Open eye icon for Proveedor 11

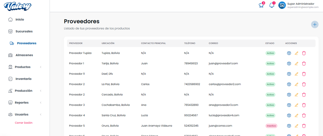[x=289, y=74]
